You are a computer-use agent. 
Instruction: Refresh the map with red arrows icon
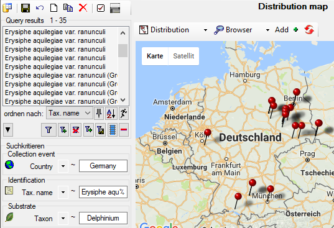[309, 30]
